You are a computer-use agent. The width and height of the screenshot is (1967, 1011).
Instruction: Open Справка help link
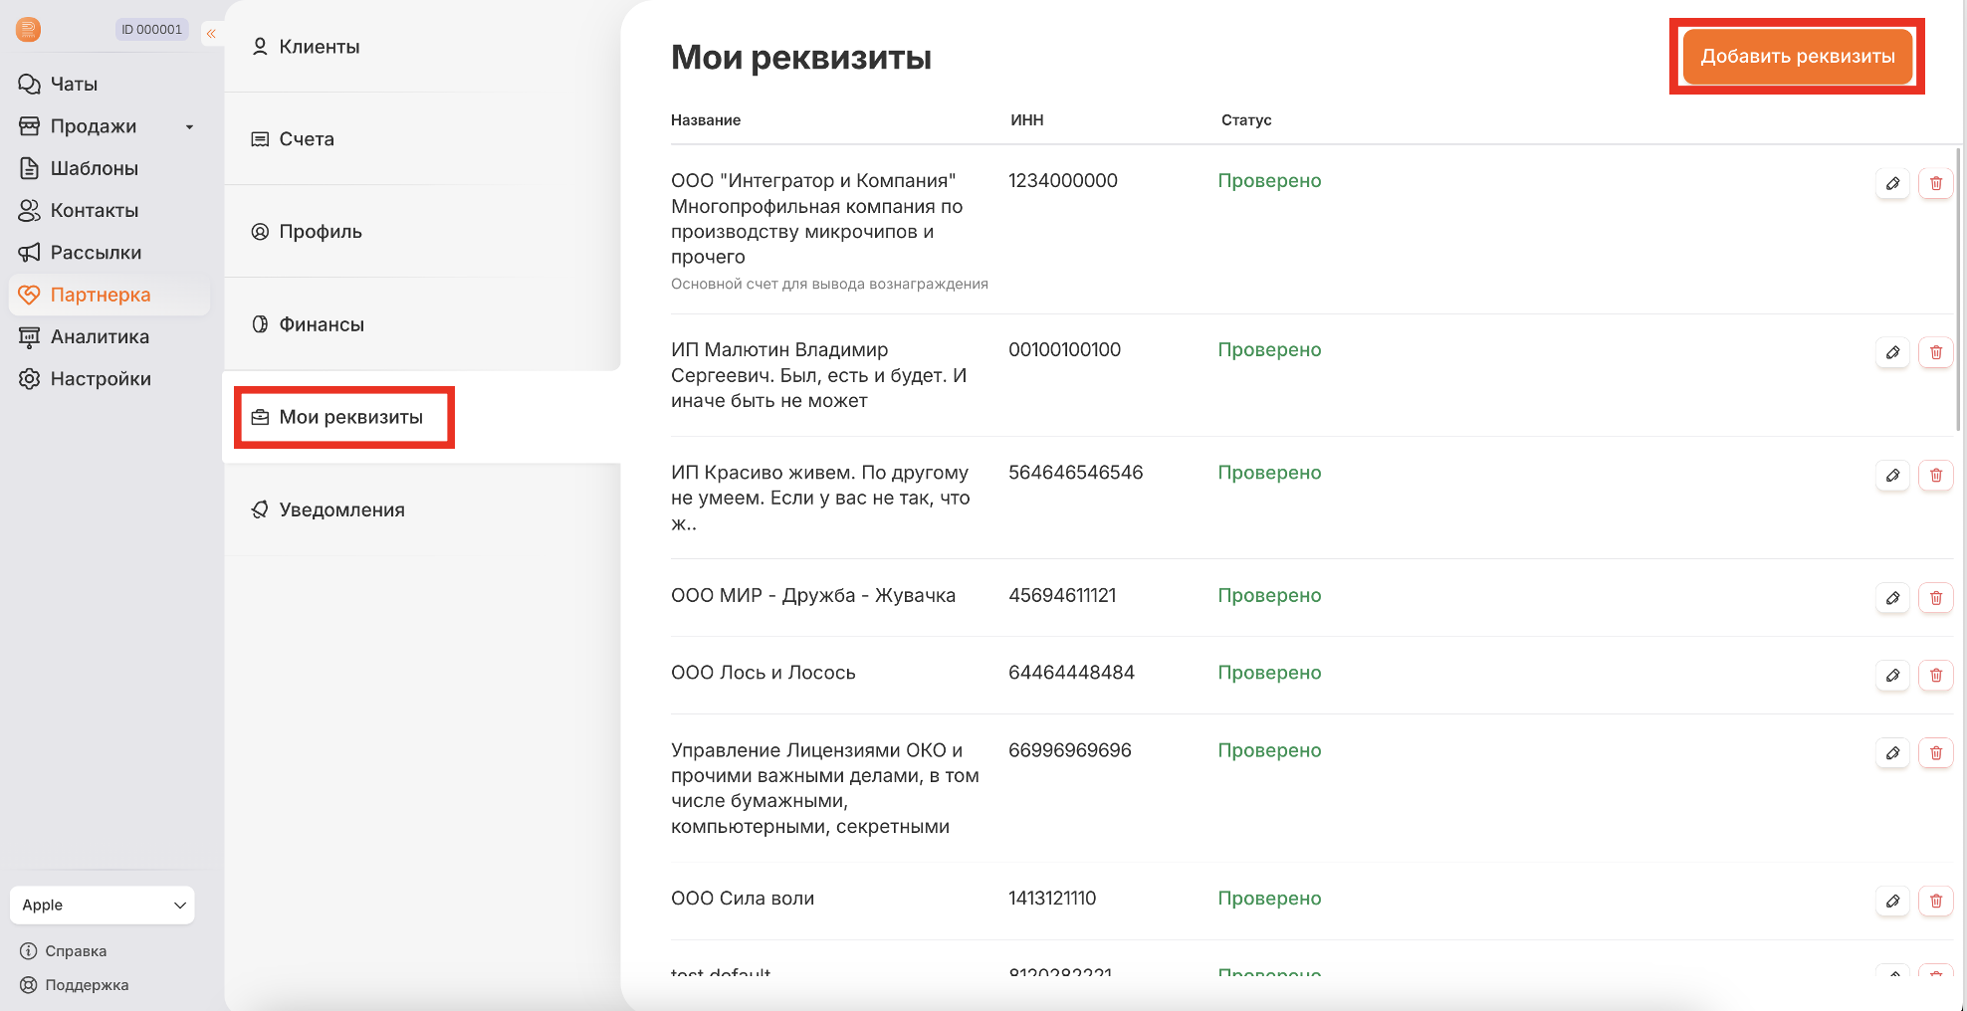tap(76, 951)
